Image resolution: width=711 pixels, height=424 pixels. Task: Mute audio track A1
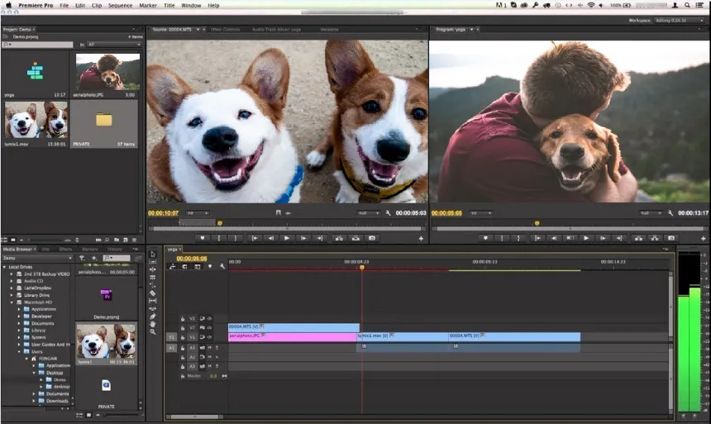pyautogui.click(x=209, y=348)
